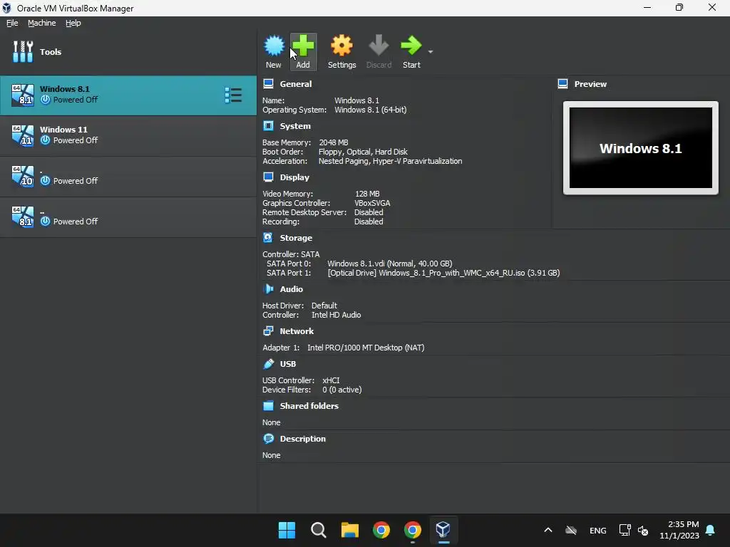This screenshot has height=547, width=730.
Task: Click the VBoxSVGA graphics controller value
Action: [372, 203]
